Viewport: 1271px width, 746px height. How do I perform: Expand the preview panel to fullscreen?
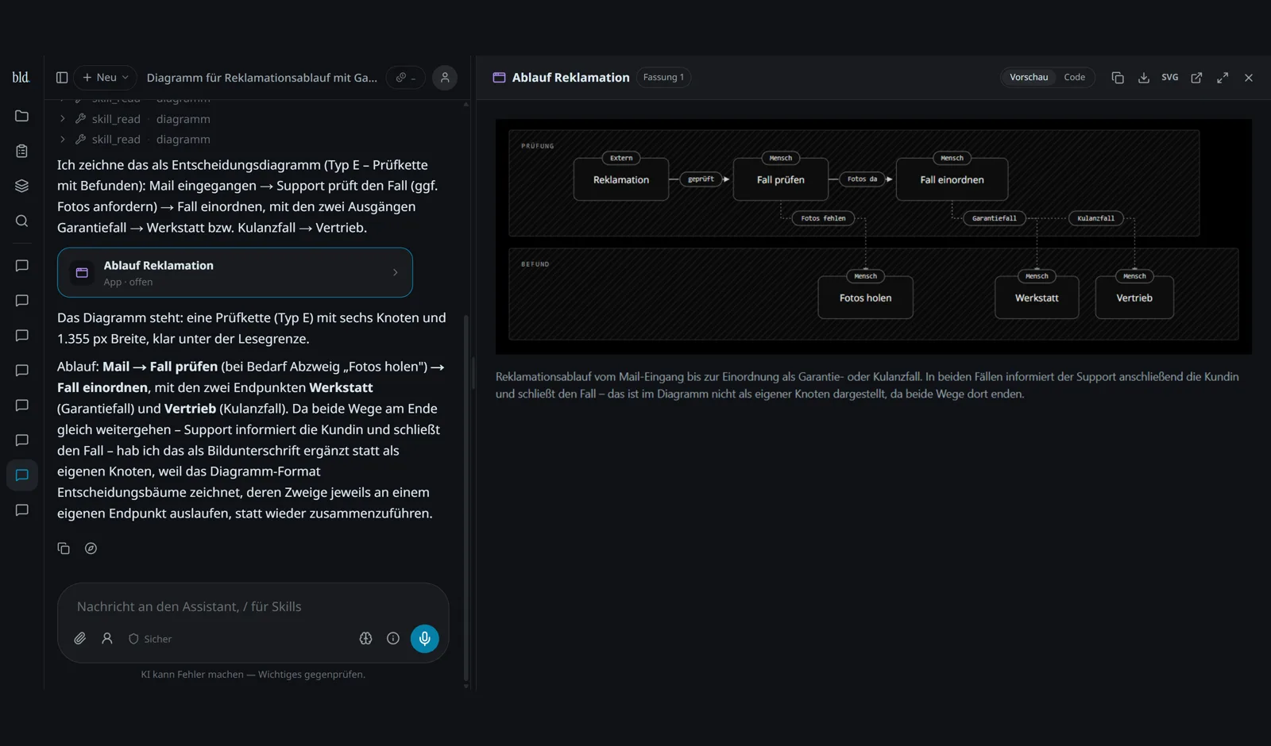[1223, 77]
